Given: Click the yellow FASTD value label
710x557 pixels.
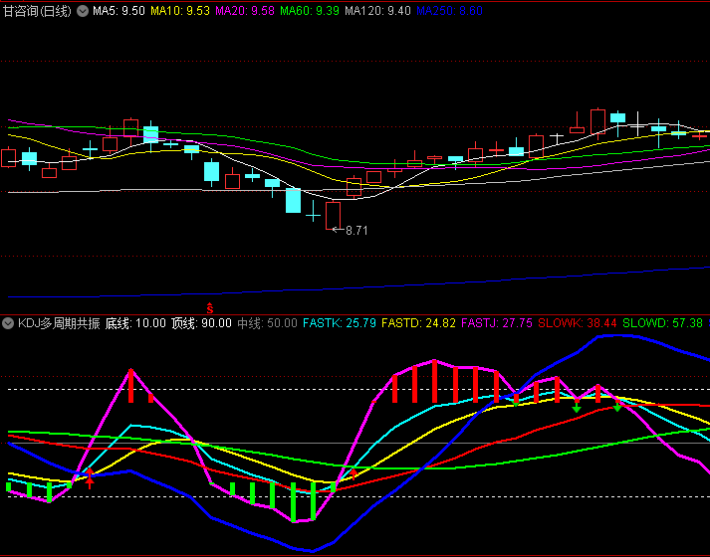Looking at the screenshot, I should [418, 323].
